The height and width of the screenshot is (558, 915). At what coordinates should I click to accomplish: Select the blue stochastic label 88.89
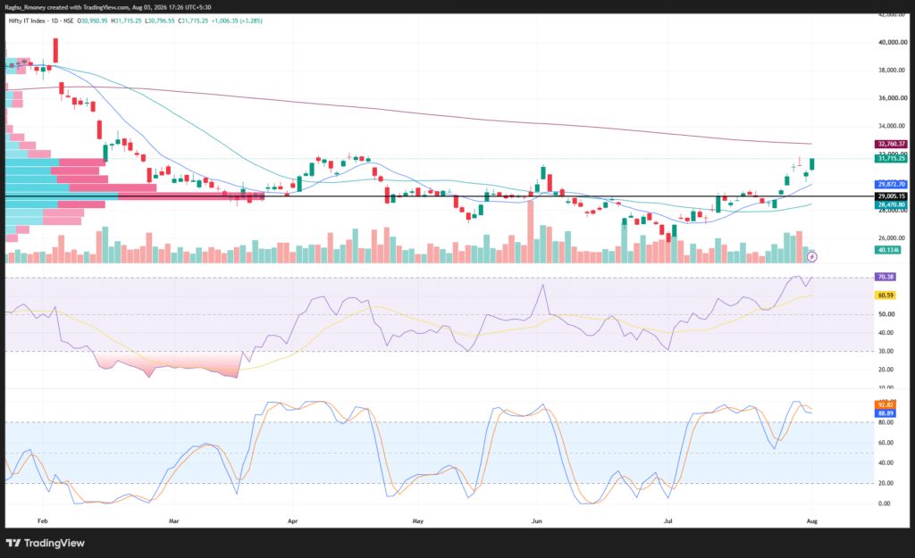tap(886, 413)
